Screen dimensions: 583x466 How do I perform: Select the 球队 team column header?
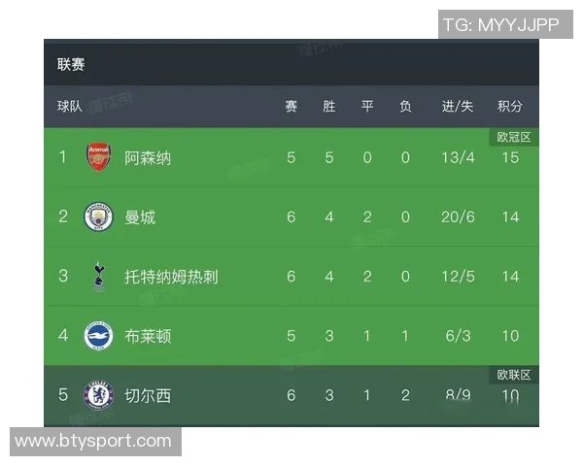pyautogui.click(x=70, y=106)
